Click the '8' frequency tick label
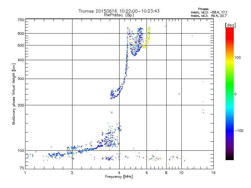251x188 pixels. [x=166, y=173]
